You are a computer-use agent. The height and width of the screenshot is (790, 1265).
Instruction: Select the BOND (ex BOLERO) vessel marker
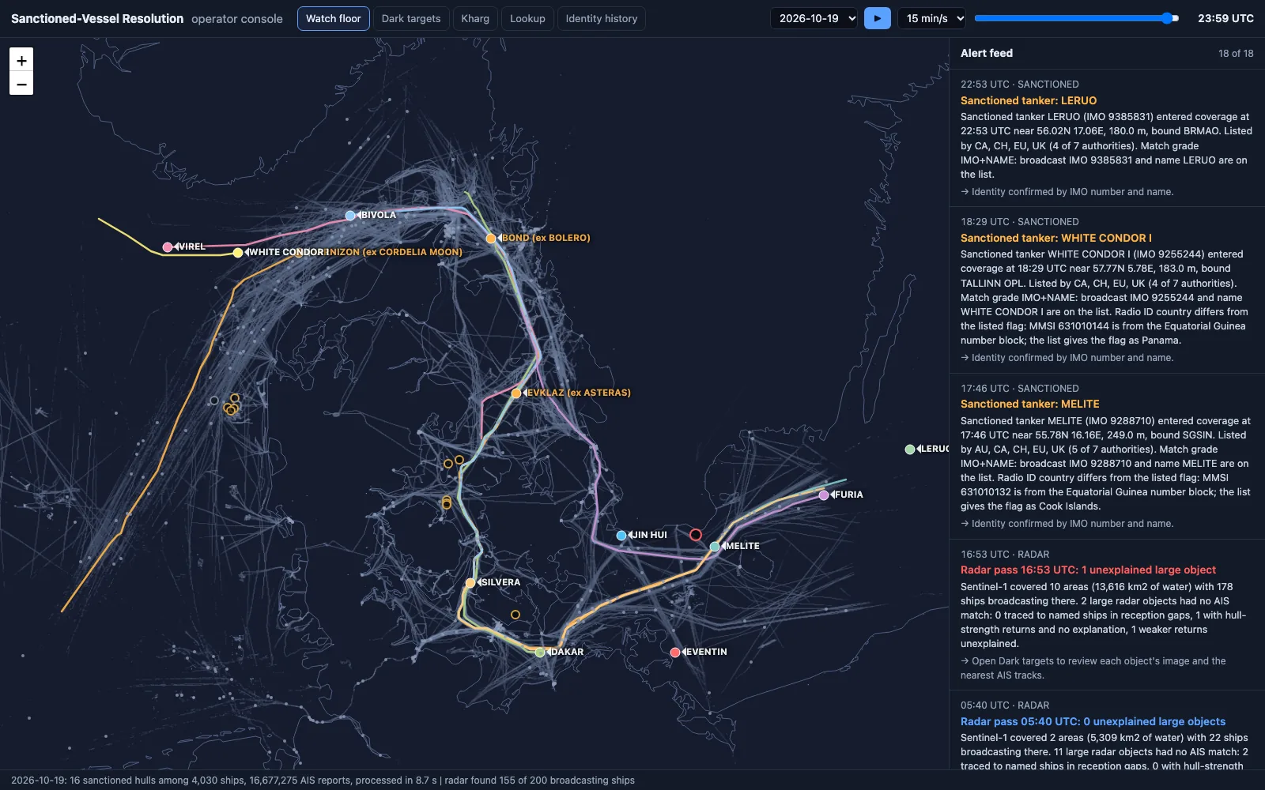(x=491, y=239)
